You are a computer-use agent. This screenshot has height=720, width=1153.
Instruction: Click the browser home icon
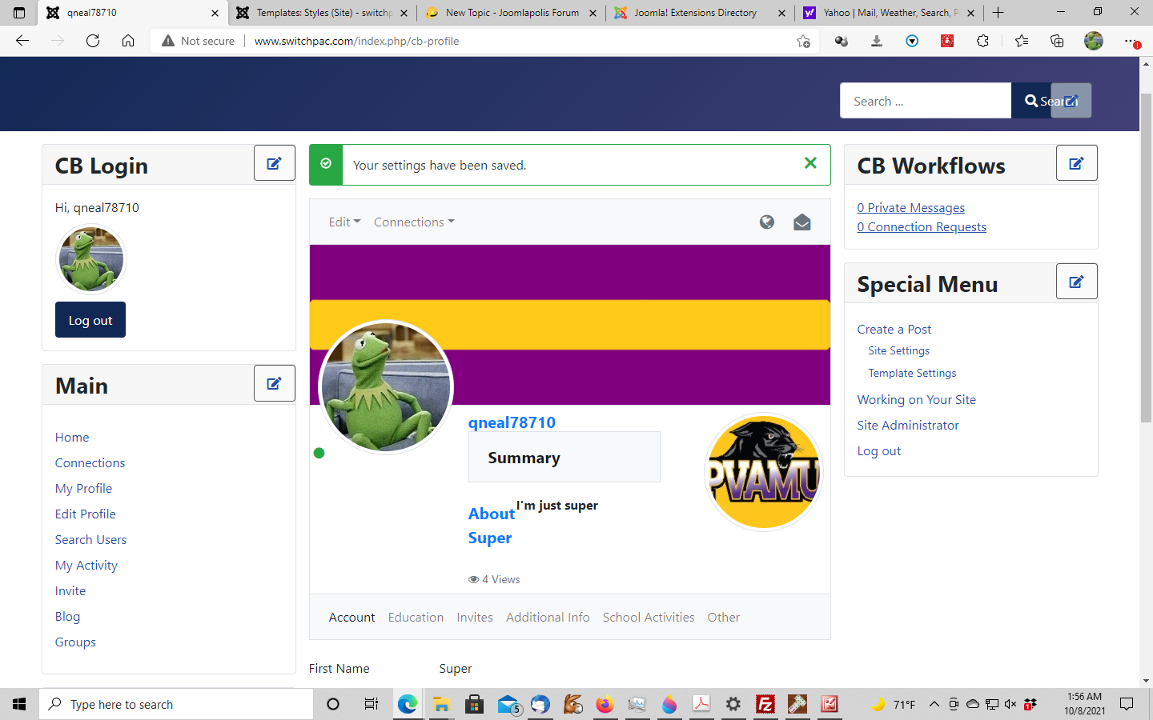(x=128, y=41)
